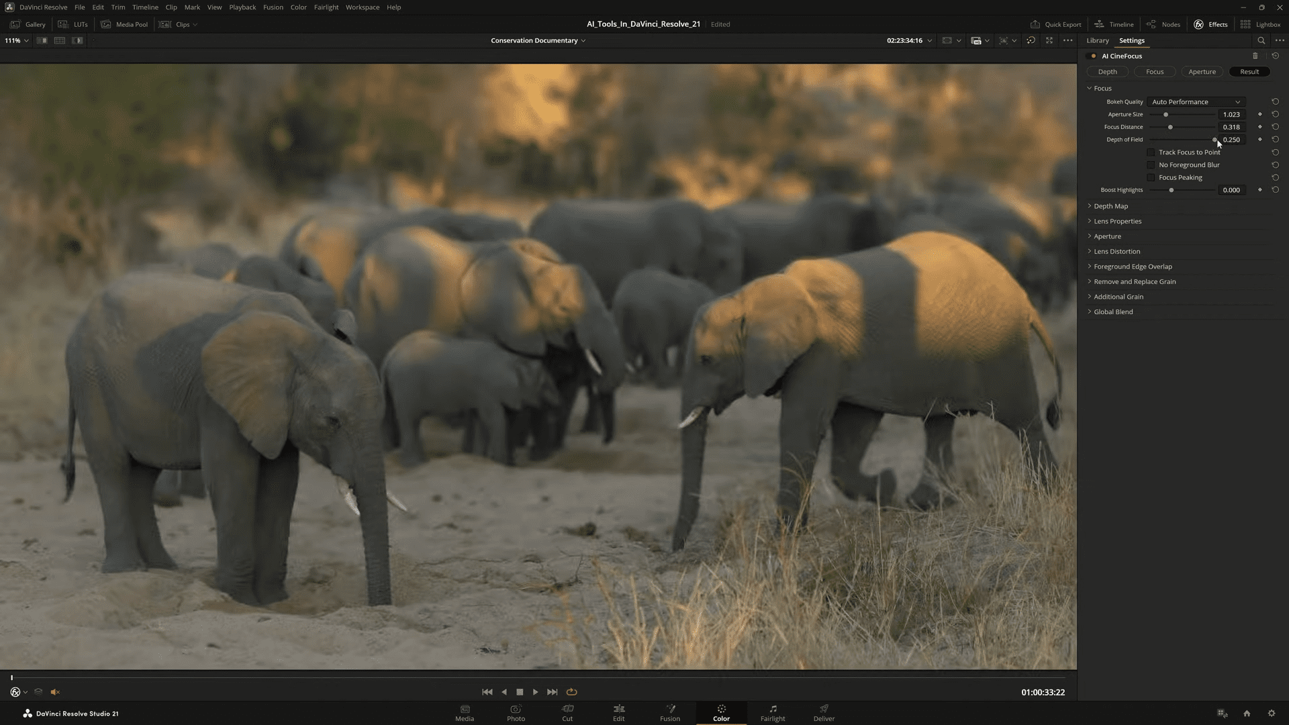
Task: Mute the viewer audio
Action: (x=56, y=691)
